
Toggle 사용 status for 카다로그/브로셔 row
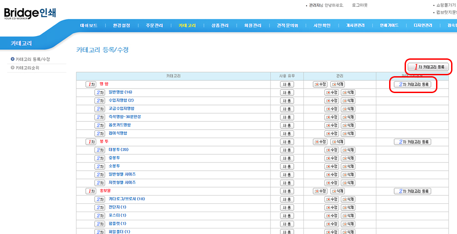click(287, 199)
